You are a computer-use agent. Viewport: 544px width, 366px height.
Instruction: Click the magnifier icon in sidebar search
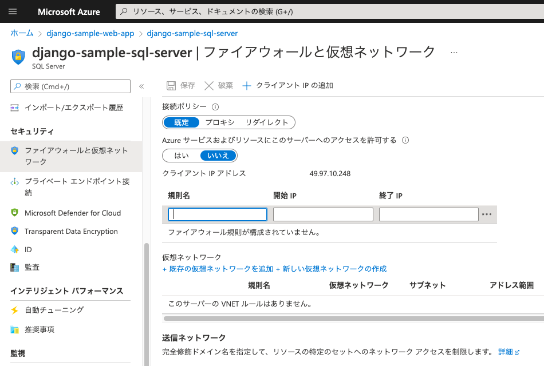tap(17, 86)
